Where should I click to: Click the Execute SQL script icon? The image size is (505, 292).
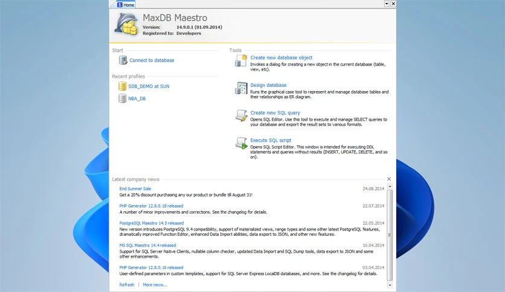[241, 144]
